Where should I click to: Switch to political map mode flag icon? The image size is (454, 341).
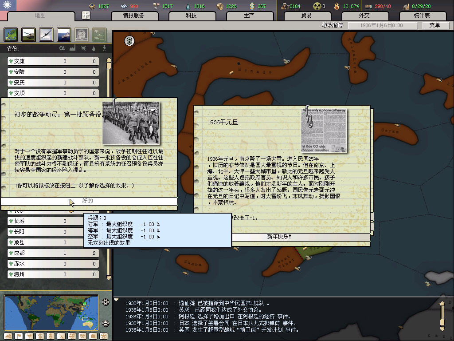[19, 336]
